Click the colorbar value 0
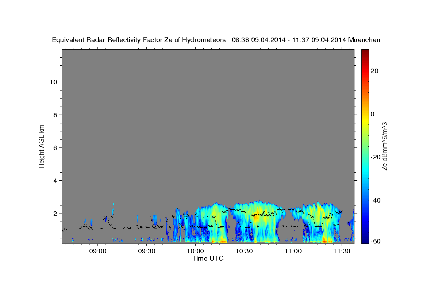Viewport: 438px width, 292px height. pyautogui.click(x=373, y=114)
